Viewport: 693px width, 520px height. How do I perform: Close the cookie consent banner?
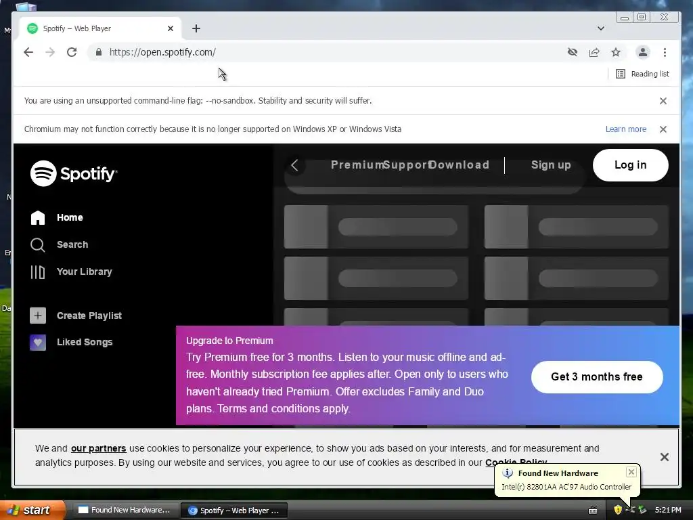click(x=665, y=457)
